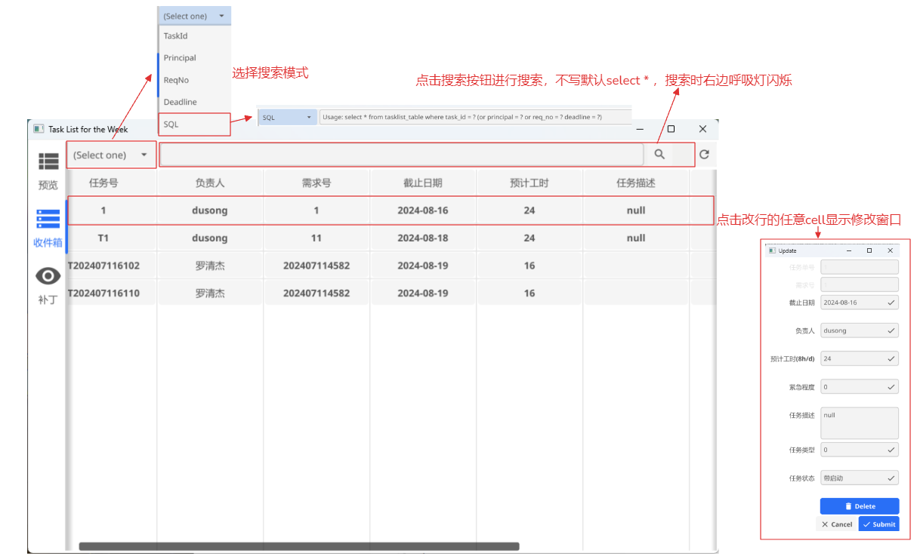
Task: Submit the Update form changes
Action: coord(879,524)
